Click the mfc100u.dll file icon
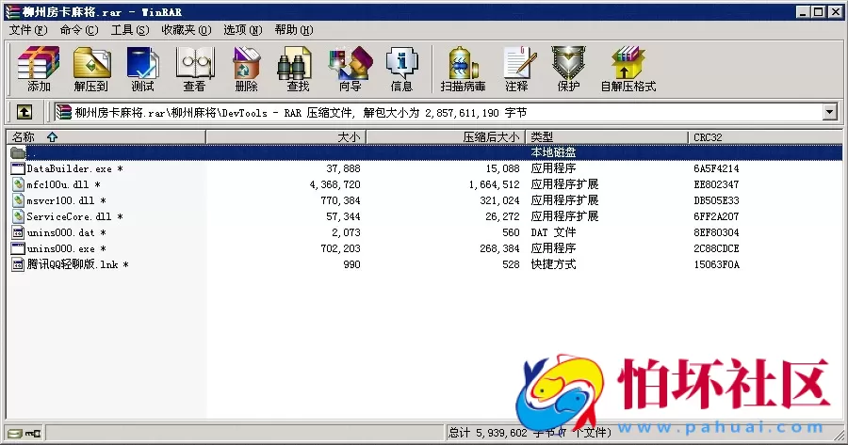 click(18, 184)
